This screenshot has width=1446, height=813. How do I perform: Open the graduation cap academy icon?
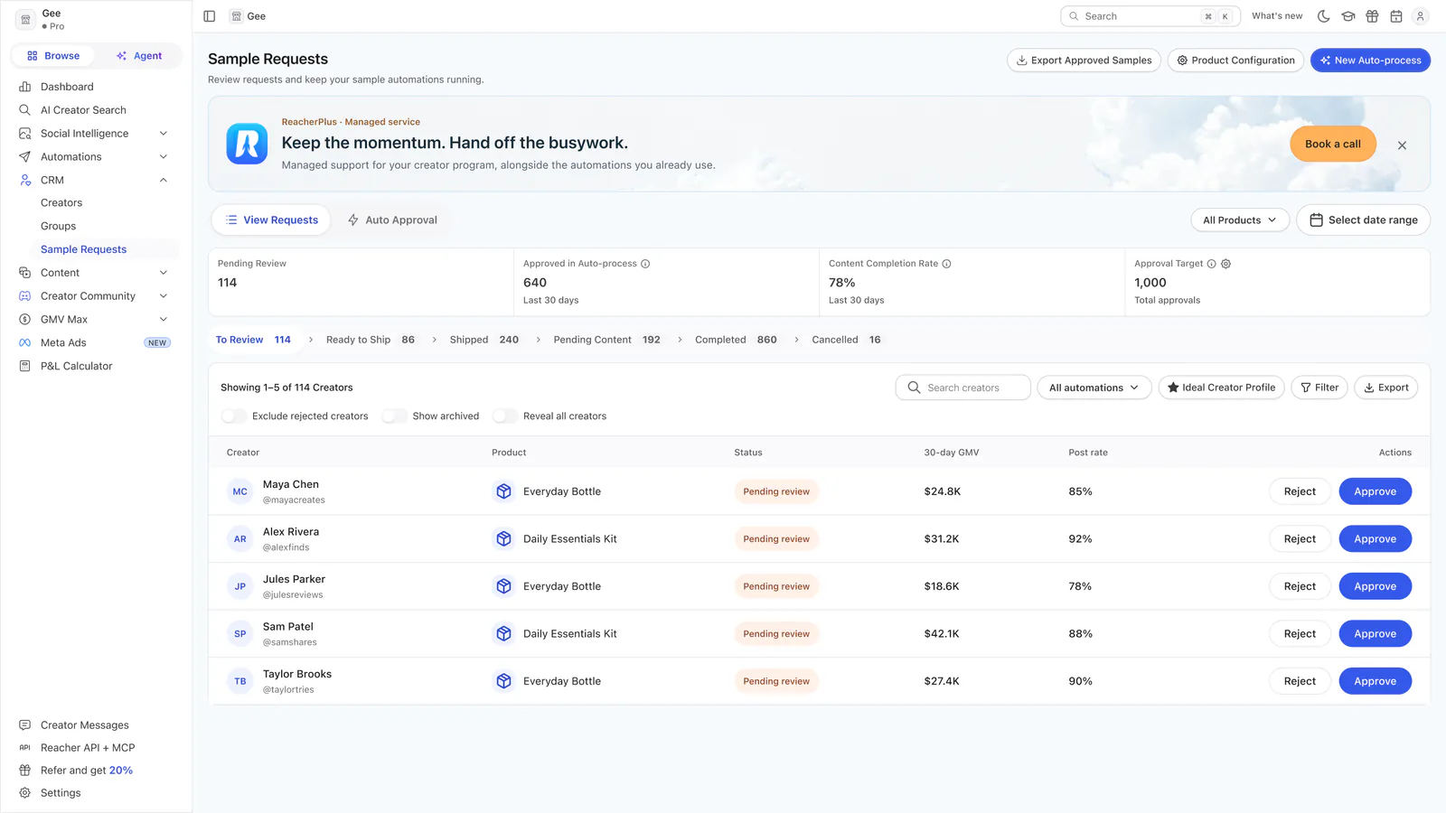coord(1348,16)
